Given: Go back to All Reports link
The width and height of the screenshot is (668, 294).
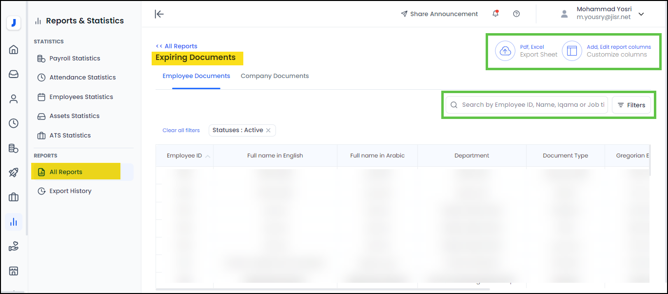Looking at the screenshot, I should [177, 46].
